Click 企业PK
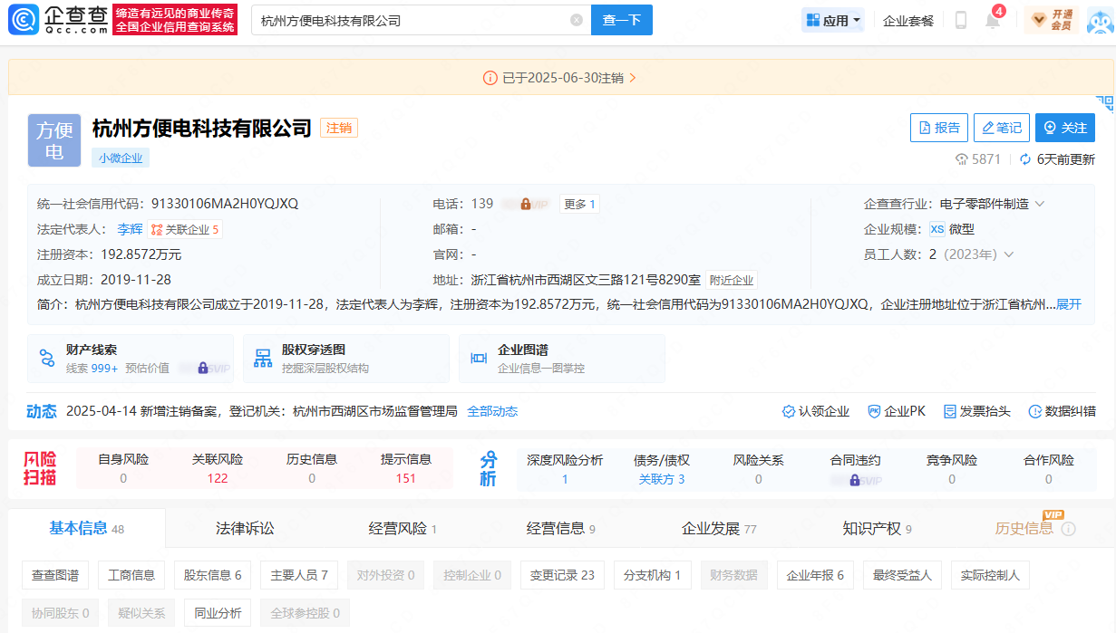1116x633 pixels. pyautogui.click(x=896, y=411)
